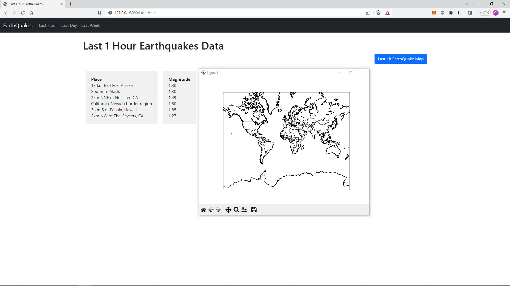Viewport: 510px width, 286px height.
Task: Open Brave Rewards from the address bar
Action: pos(388,12)
